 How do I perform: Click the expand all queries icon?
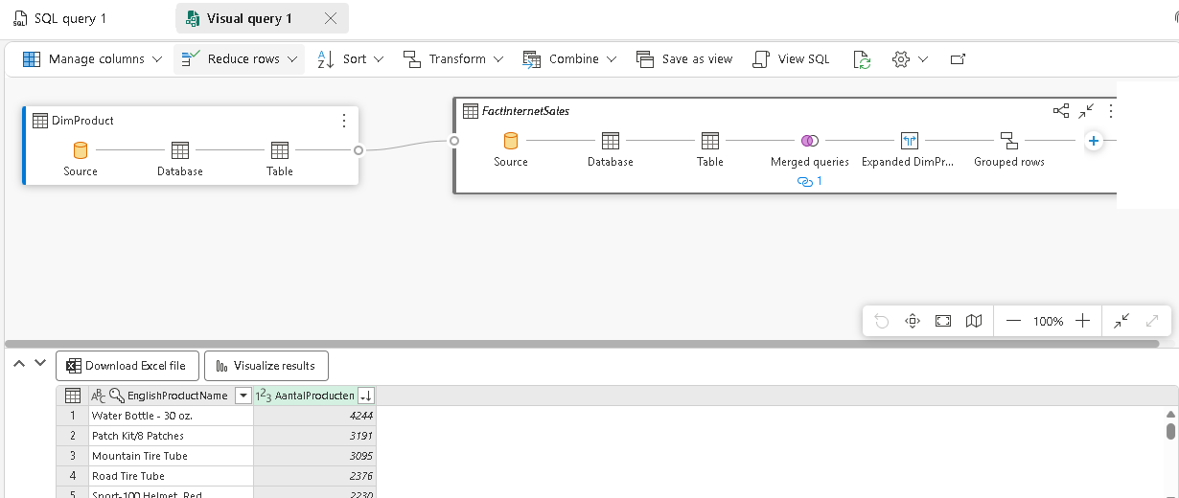click(x=1152, y=321)
